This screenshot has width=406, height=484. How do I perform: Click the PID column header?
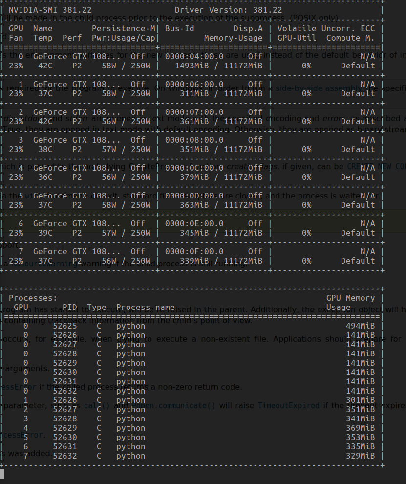point(70,308)
